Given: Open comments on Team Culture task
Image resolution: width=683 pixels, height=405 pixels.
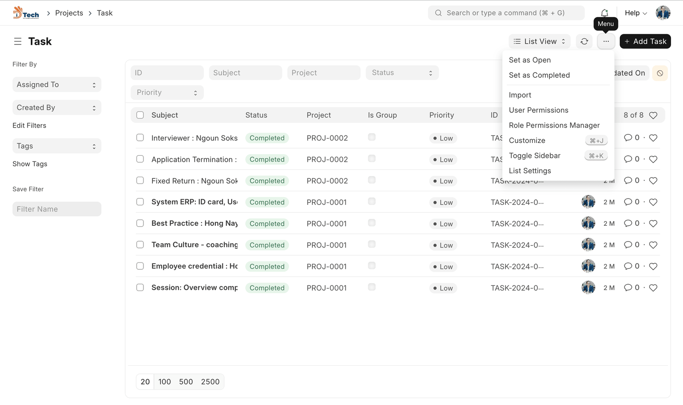Looking at the screenshot, I should click(628, 245).
